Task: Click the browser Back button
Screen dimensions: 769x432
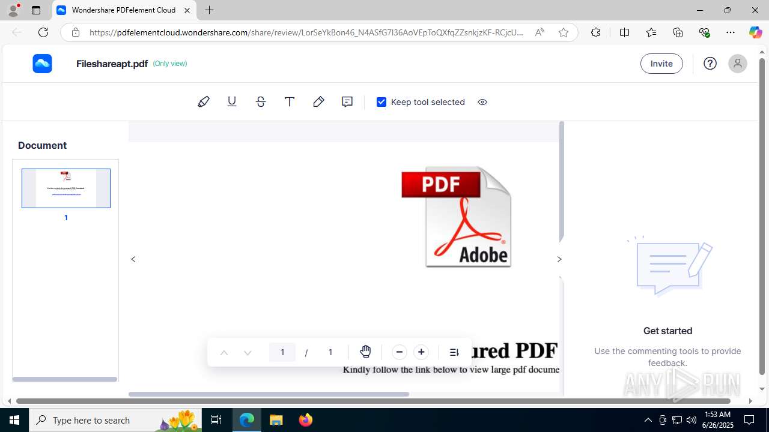Action: coord(17,32)
